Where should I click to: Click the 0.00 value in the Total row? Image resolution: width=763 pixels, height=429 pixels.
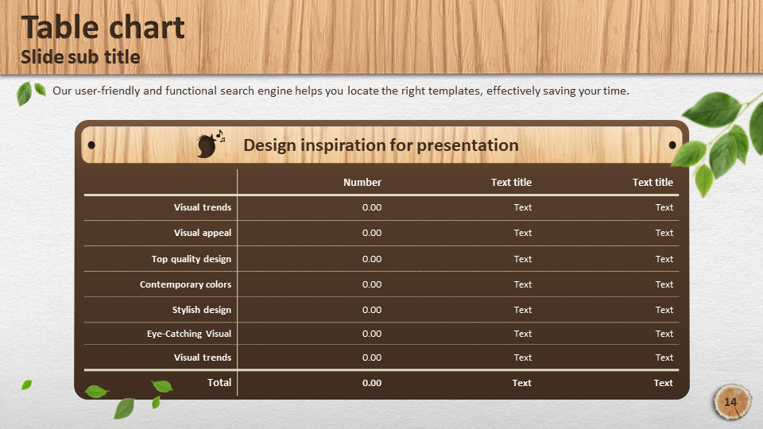(x=372, y=383)
